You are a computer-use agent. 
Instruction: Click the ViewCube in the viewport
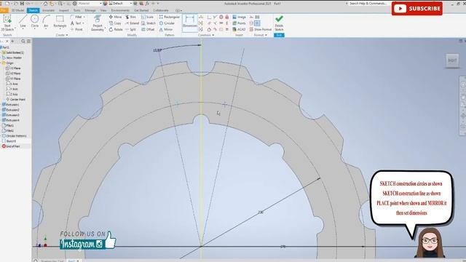pyautogui.click(x=452, y=60)
